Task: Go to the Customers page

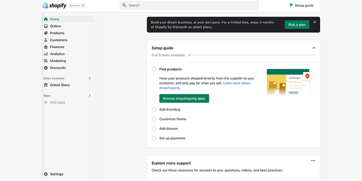Action: pos(68,40)
